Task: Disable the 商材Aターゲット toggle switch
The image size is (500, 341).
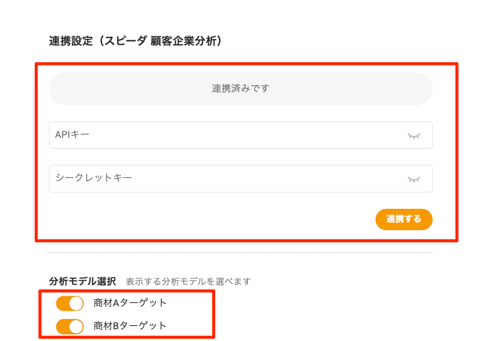Action: click(70, 303)
